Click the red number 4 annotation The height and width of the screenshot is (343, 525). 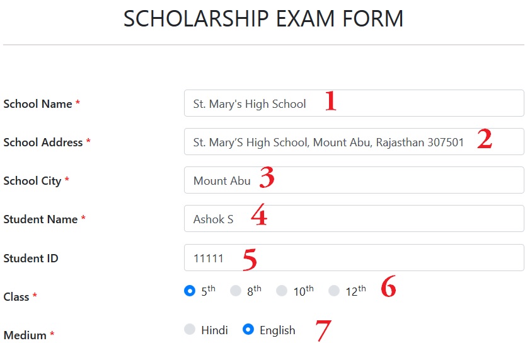click(x=259, y=214)
